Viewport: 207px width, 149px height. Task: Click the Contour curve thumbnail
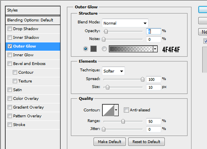(108, 110)
